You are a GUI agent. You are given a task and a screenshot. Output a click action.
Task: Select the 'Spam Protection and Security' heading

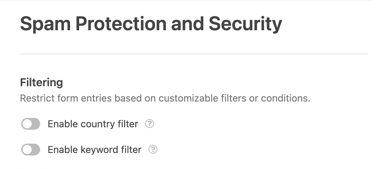pos(151,24)
